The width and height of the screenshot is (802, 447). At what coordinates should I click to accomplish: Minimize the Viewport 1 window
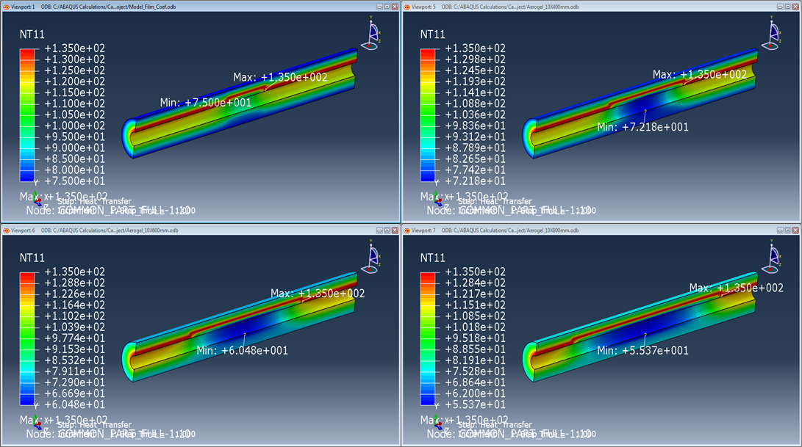tap(380, 5)
